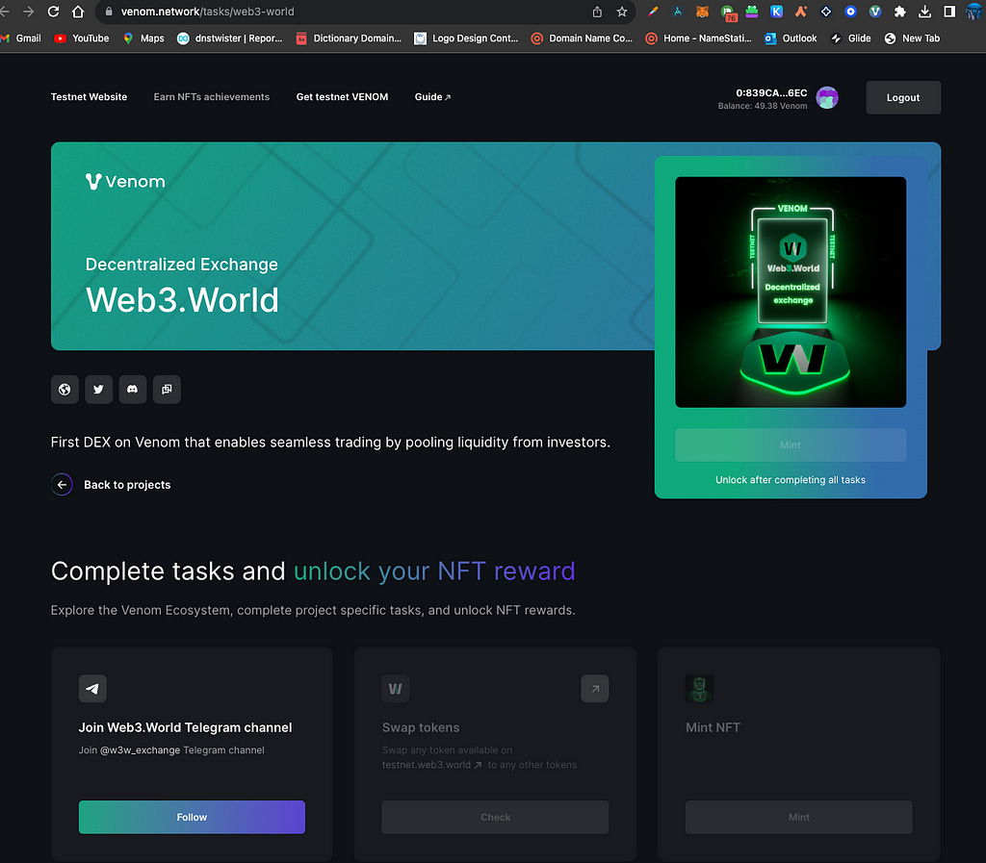Open external link arrow on Swap tokens

pyautogui.click(x=595, y=689)
